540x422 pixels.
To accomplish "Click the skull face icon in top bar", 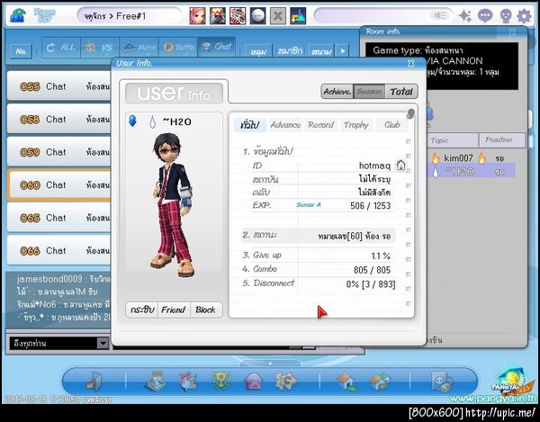I will (x=505, y=16).
